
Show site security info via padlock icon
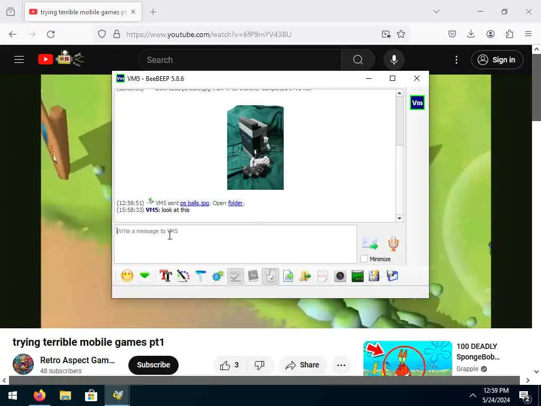coord(117,34)
